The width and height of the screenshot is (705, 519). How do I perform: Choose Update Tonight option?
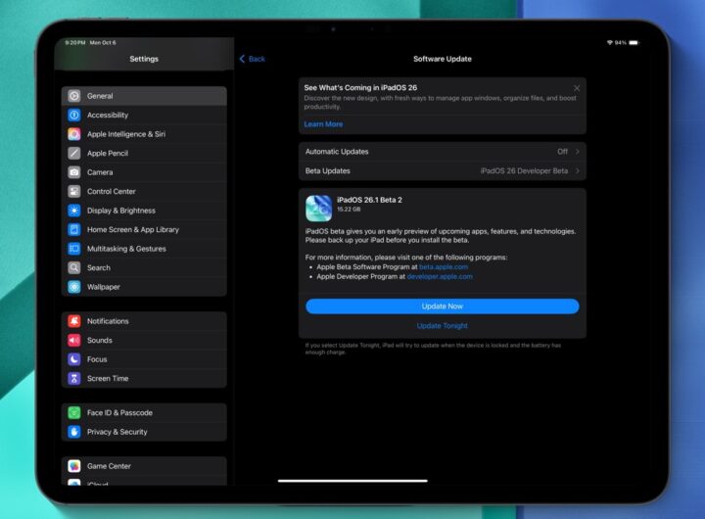pyautogui.click(x=442, y=326)
